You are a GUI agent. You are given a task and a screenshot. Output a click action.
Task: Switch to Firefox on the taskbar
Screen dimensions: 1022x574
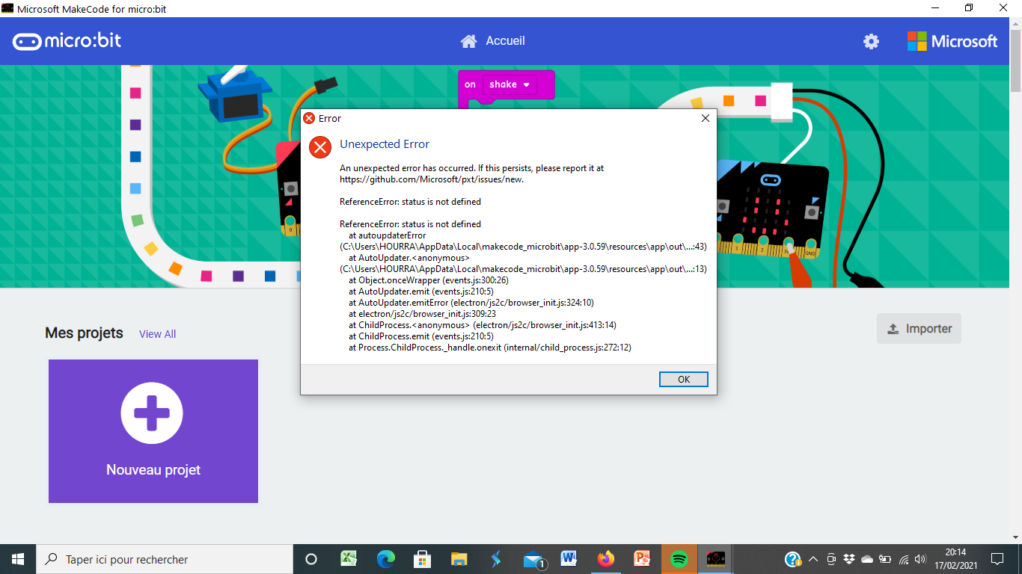pyautogui.click(x=605, y=559)
